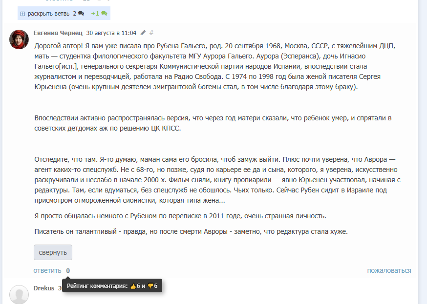Click the plus icon beside раскрыть ветвь
427x304 pixels.
click(x=22, y=14)
